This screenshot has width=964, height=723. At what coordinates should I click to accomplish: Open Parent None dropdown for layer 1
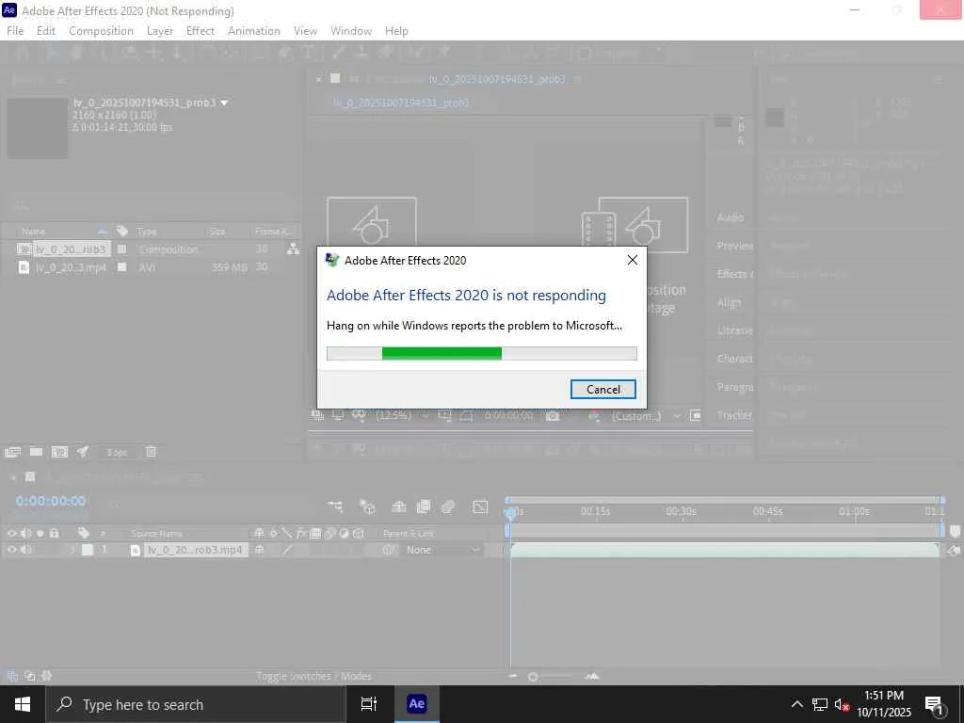[442, 550]
